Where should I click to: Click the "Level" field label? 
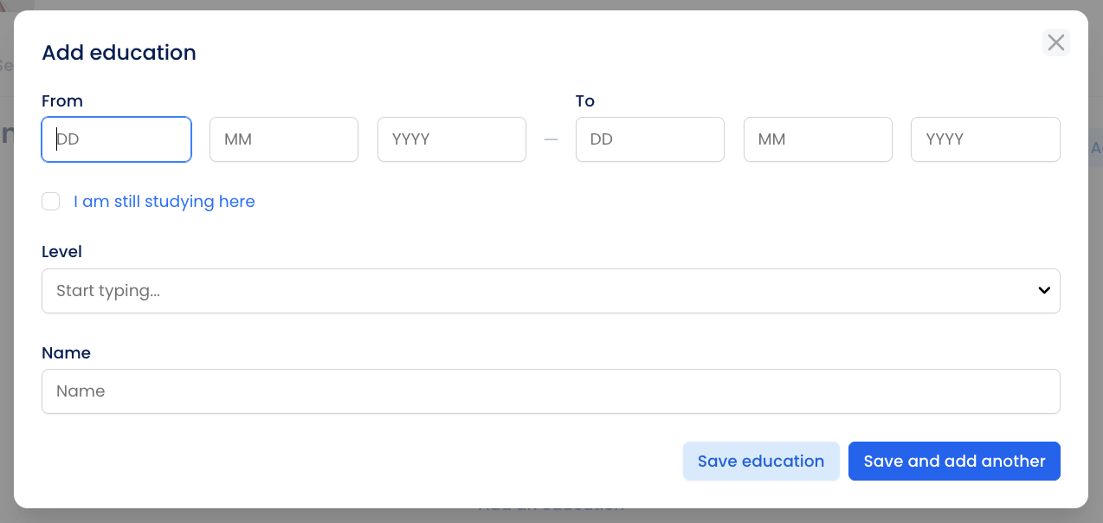pyautogui.click(x=61, y=252)
